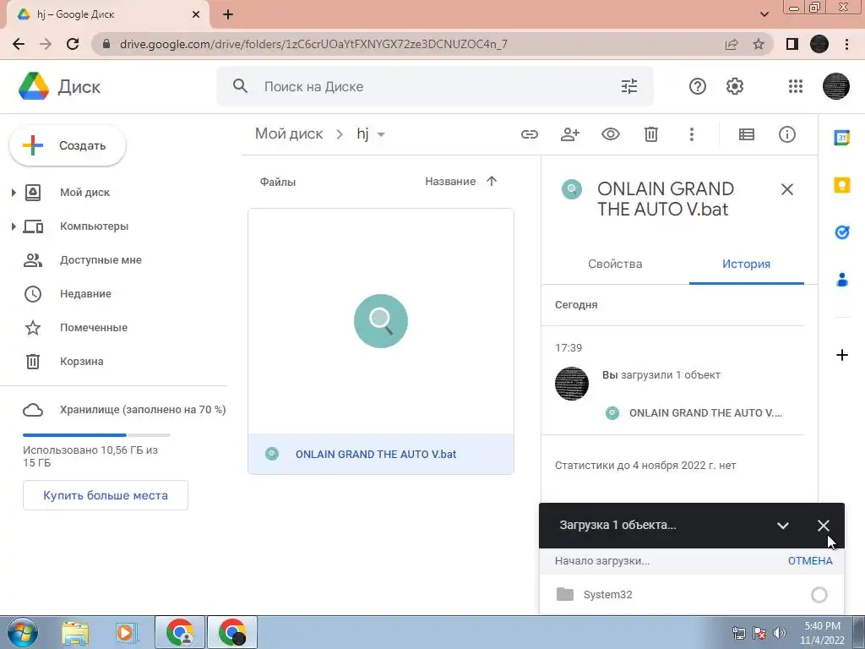Open the file entry in activity history
The image size is (865, 649).
coord(705,412)
